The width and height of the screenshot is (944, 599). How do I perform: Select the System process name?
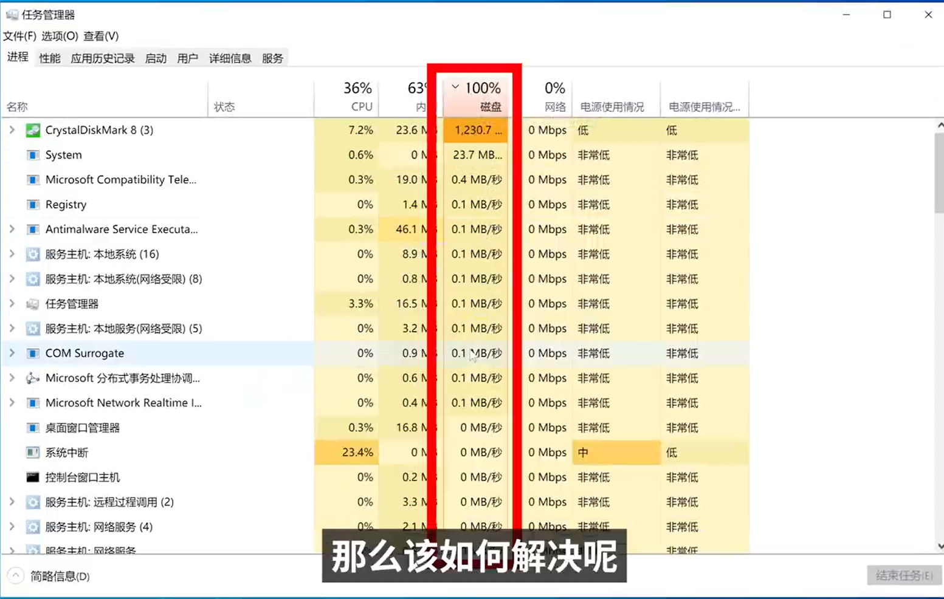tap(64, 155)
